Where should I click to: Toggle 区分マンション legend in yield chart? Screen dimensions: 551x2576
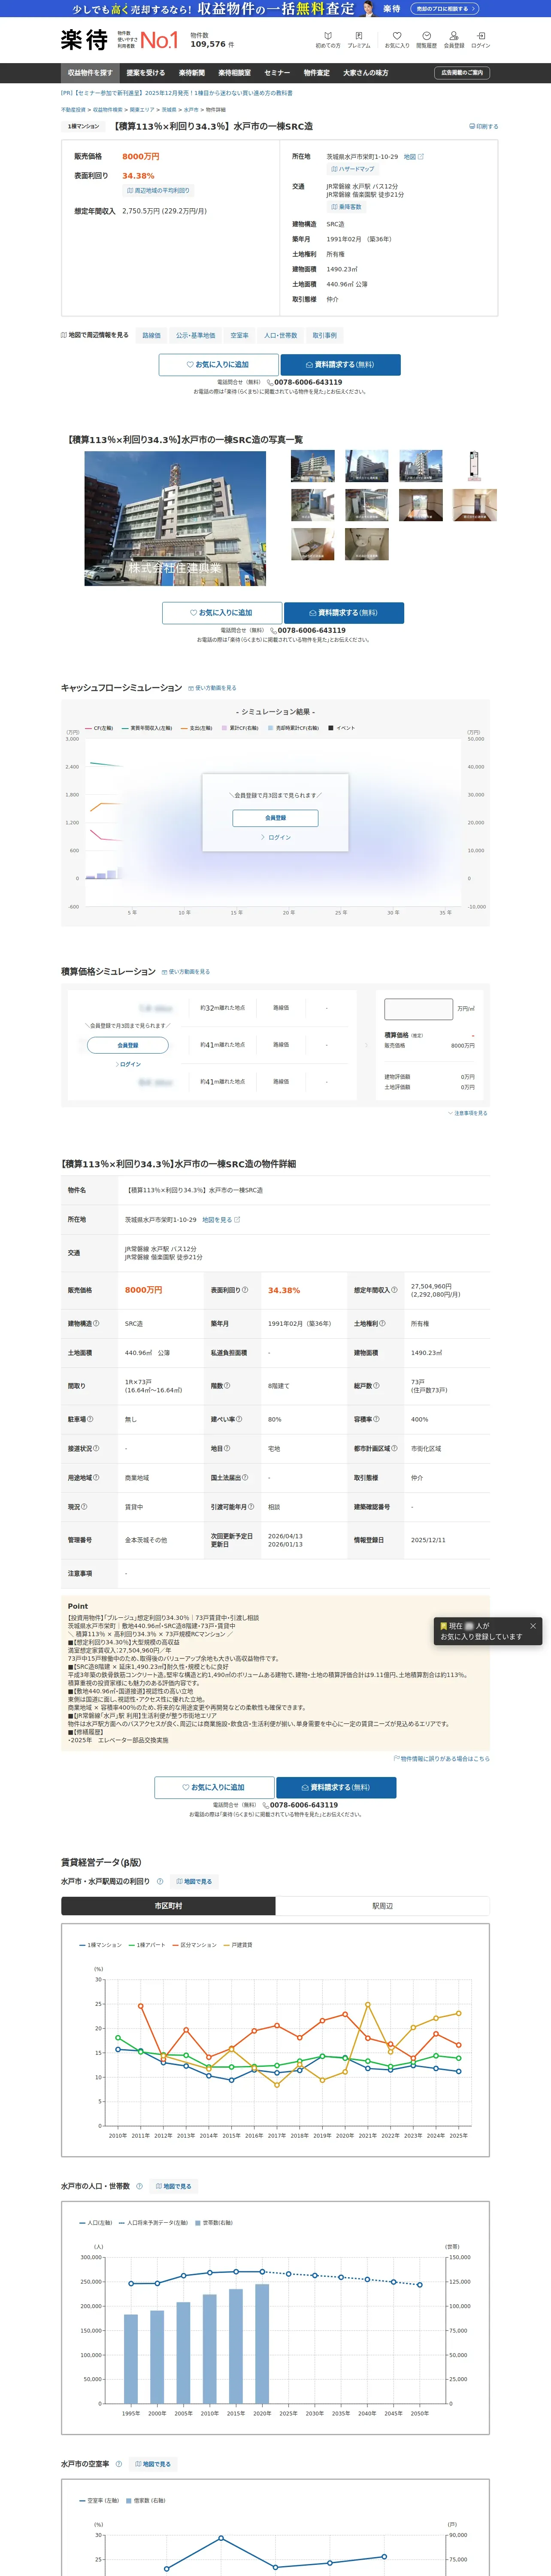[194, 1945]
